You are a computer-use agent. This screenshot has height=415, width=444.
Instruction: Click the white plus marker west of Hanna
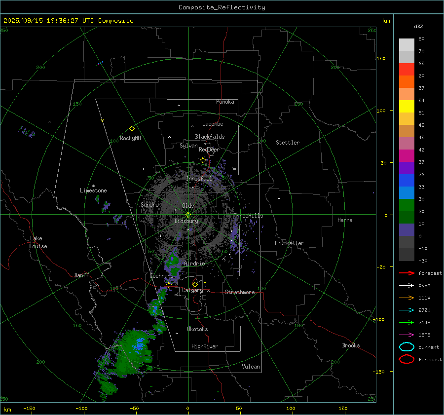point(279,198)
